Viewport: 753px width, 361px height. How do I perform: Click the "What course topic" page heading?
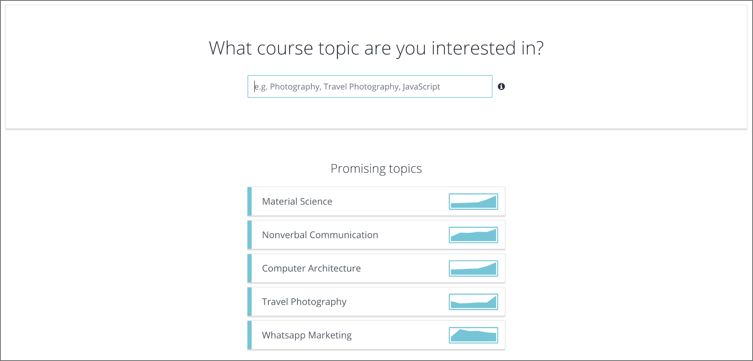[376, 48]
